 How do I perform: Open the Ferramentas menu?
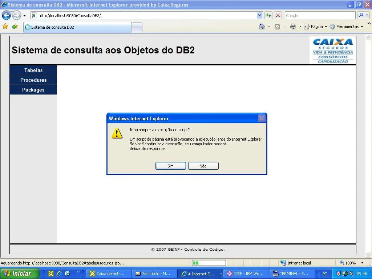[346, 27]
